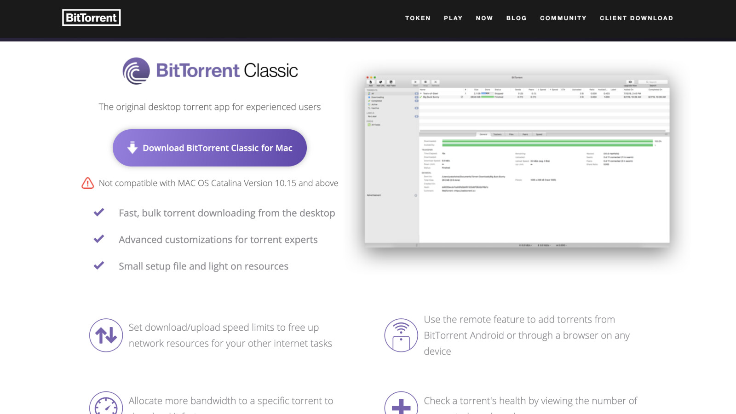Click the BitTorrent logo in header
The height and width of the screenshot is (414, 736).
(x=92, y=17)
